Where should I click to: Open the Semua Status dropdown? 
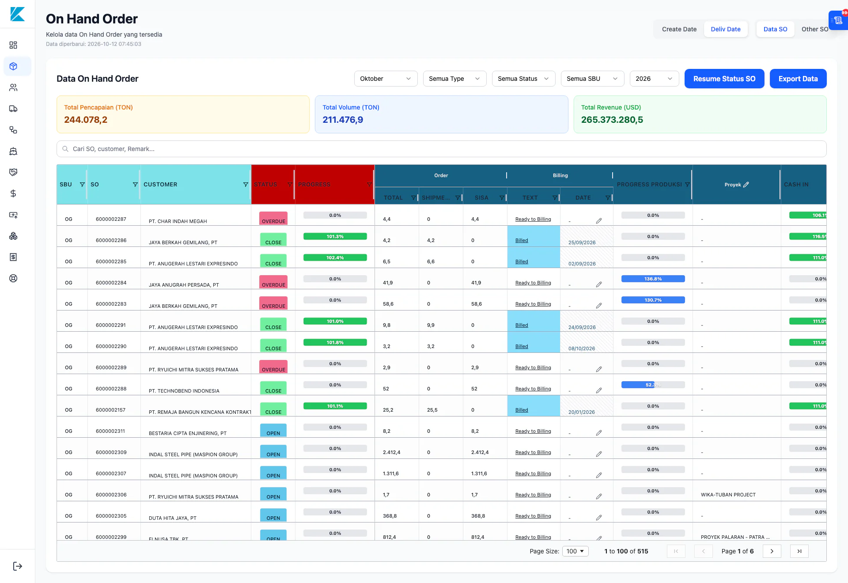pos(523,79)
